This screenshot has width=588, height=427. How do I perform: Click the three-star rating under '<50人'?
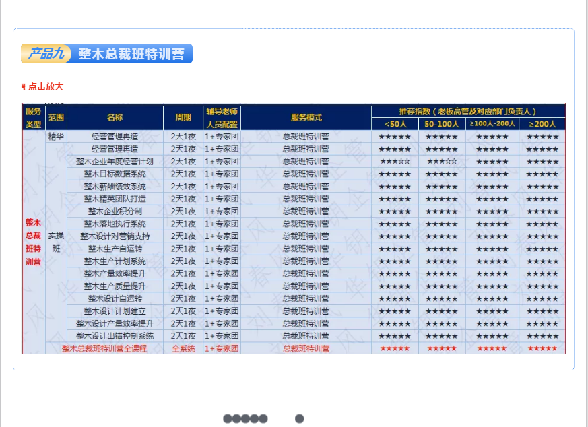pos(395,162)
